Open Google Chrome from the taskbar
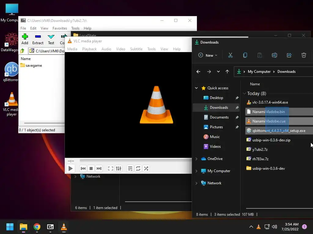The width and height of the screenshot is (313, 234). click(x=37, y=227)
